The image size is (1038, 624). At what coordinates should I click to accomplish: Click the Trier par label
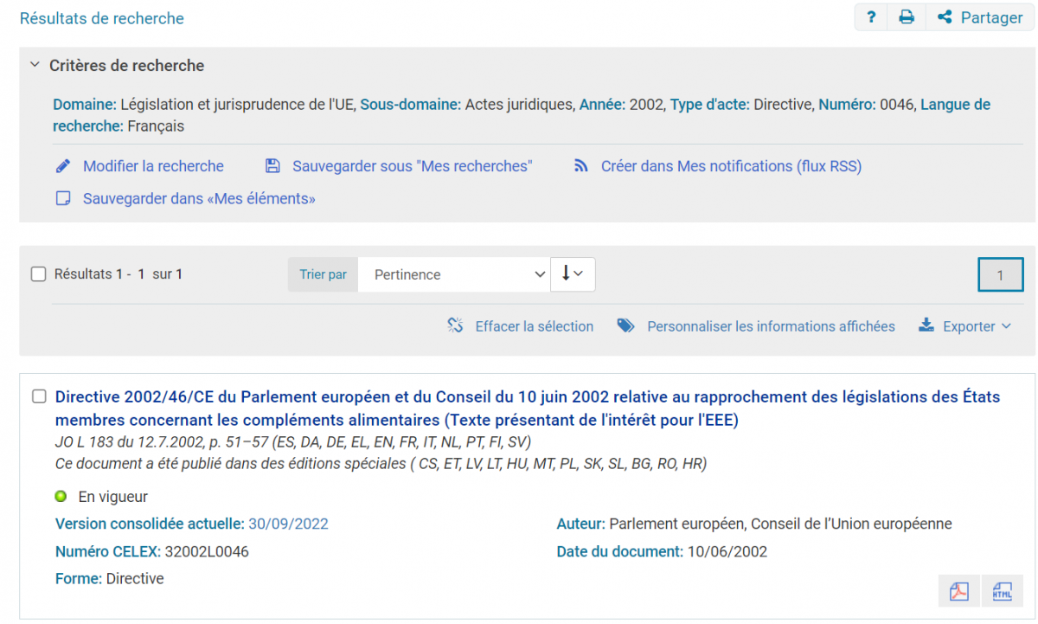(x=323, y=274)
